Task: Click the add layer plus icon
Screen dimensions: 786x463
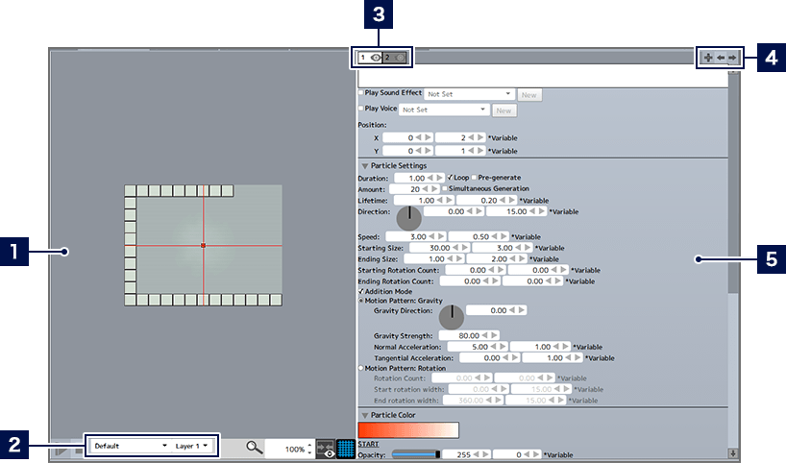Action: click(x=708, y=58)
